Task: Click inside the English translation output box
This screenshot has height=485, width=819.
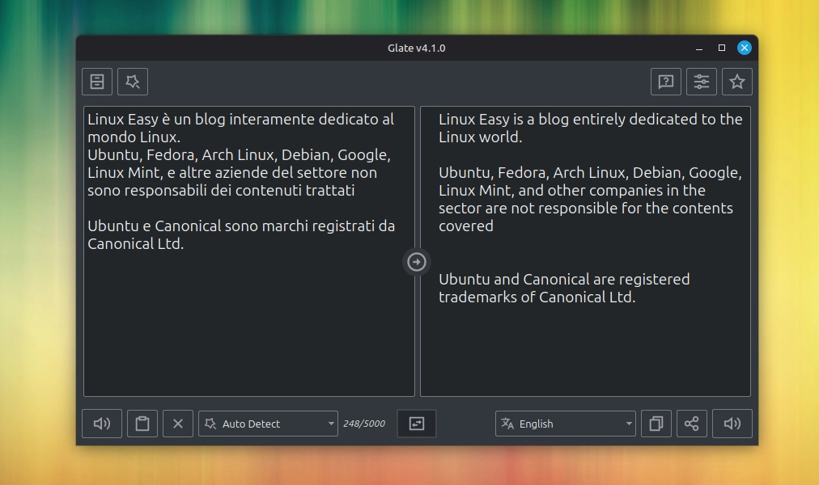Action: pos(585,348)
